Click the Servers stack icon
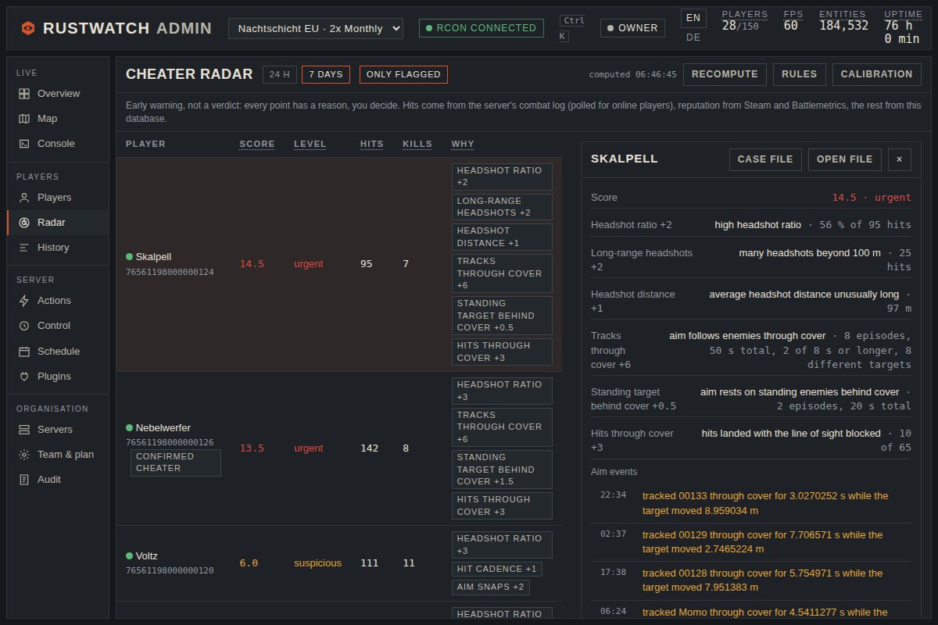 coord(24,430)
